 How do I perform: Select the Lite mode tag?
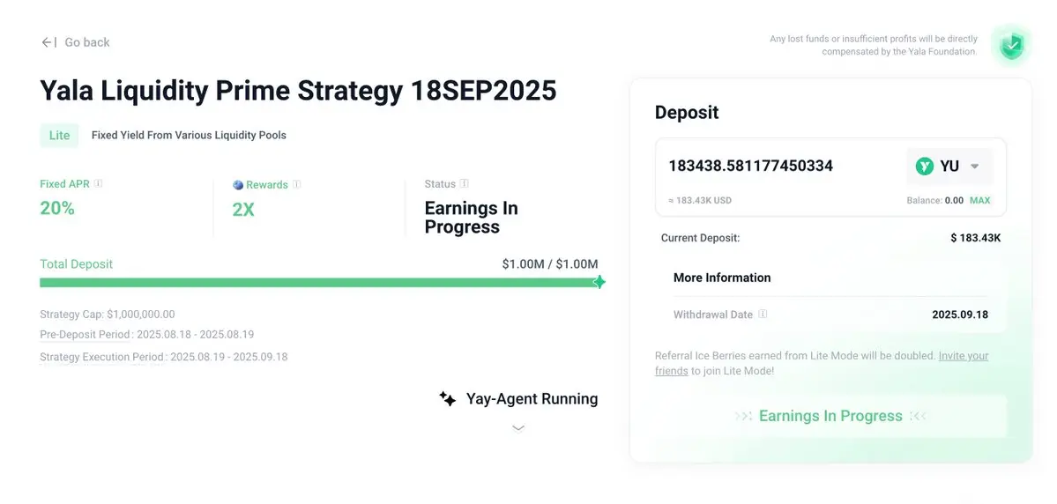[x=59, y=136]
